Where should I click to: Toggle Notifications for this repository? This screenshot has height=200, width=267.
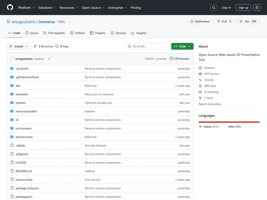tap(200, 21)
